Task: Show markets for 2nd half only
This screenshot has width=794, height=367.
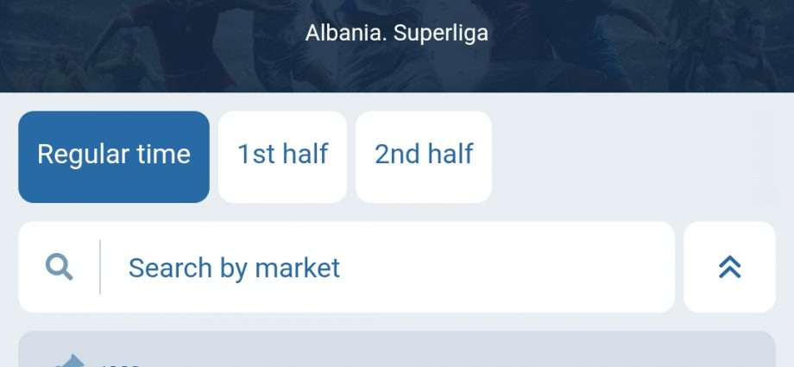Action: 424,156
